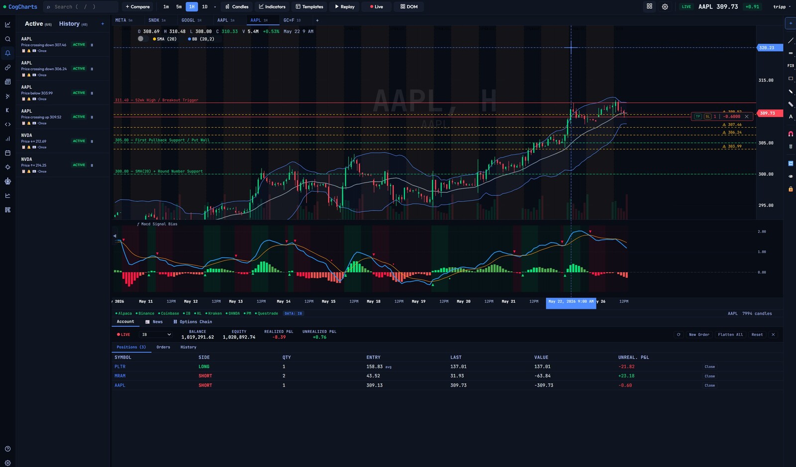Select the 5m timeframe
The width and height of the screenshot is (796, 467).
click(x=179, y=6)
